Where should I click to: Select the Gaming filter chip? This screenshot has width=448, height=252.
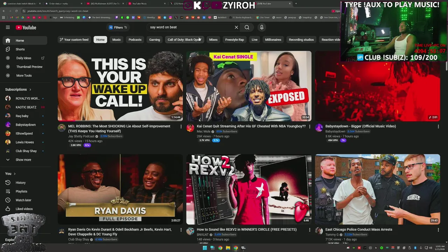pos(154,40)
